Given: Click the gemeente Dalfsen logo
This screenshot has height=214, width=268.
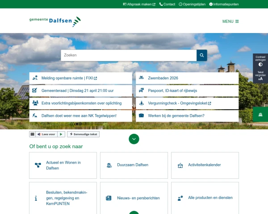Looking at the screenshot, I should tap(55, 22).
